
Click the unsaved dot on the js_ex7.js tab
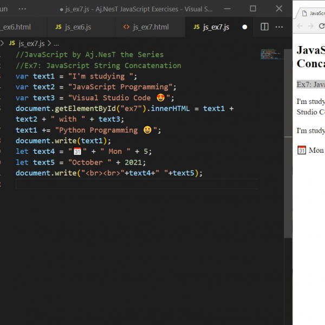[x=245, y=27]
